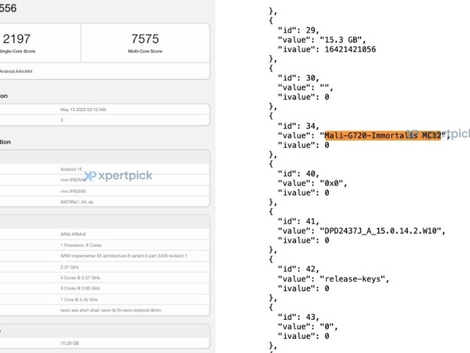The height and width of the screenshot is (353, 470).
Task: Click the '15.29 GB' memory size value
Action: point(70,343)
